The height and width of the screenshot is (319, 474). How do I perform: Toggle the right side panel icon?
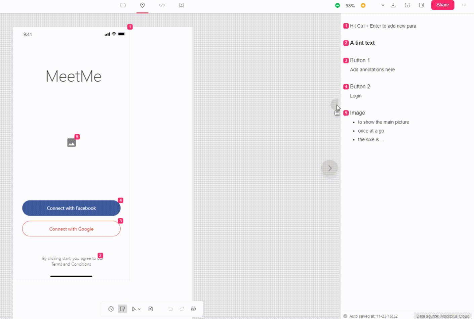[421, 5]
